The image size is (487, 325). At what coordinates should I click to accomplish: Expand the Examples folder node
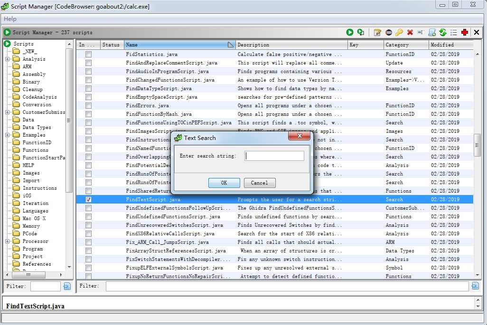(x=8, y=135)
